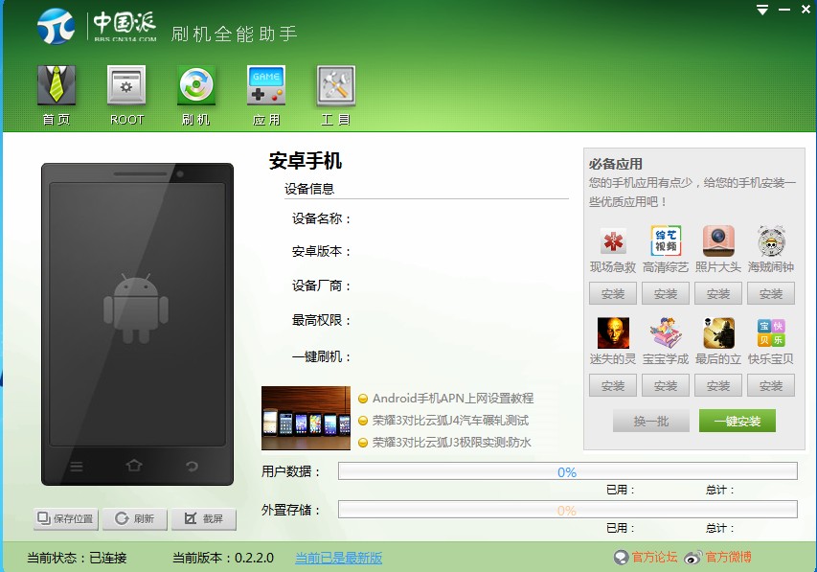Open the 官方论坛 link text
The width and height of the screenshot is (817, 572).
click(x=654, y=558)
